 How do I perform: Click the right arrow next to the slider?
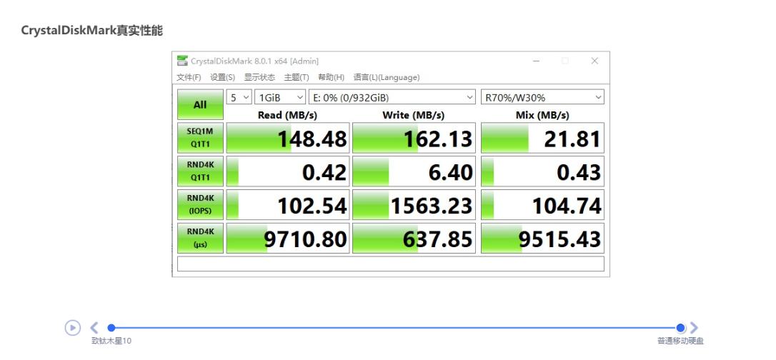point(694,327)
